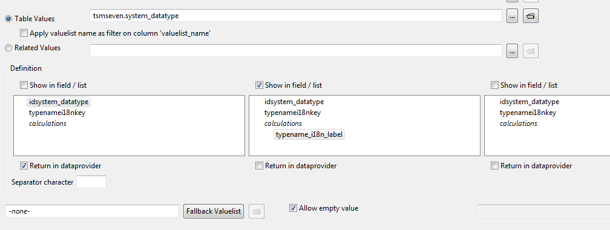Select typenamei18nkey in third column list

point(528,113)
